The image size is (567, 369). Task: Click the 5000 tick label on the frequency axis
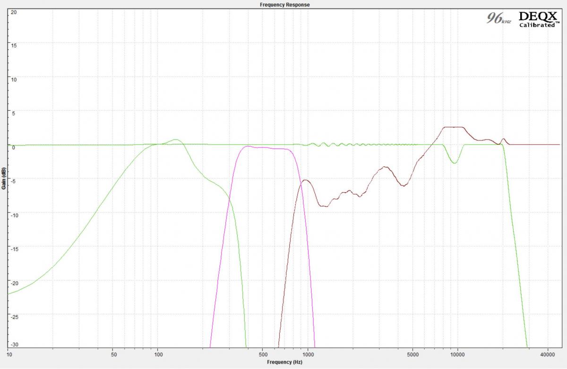(412, 353)
